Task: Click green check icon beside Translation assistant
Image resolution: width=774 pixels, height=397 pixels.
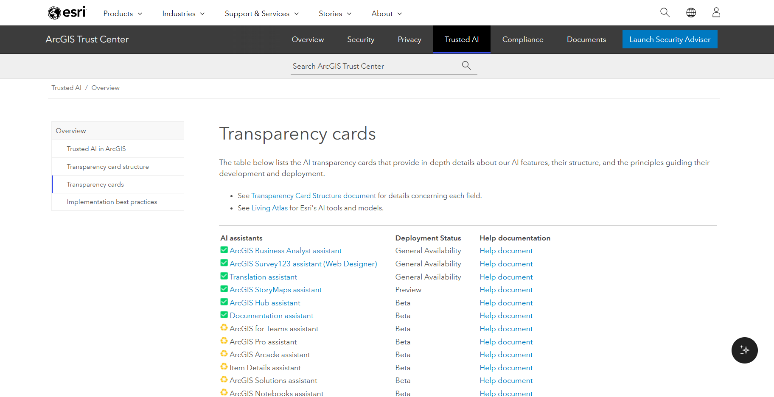Action: pyautogui.click(x=224, y=276)
